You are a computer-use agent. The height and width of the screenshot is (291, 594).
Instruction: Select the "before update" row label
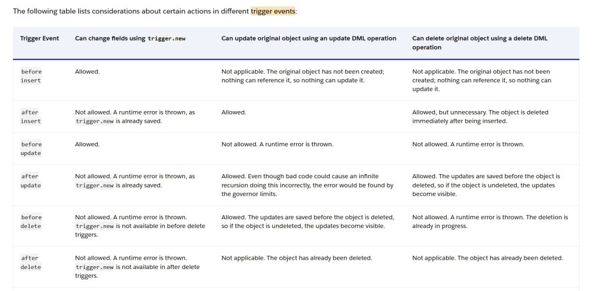[x=31, y=149]
